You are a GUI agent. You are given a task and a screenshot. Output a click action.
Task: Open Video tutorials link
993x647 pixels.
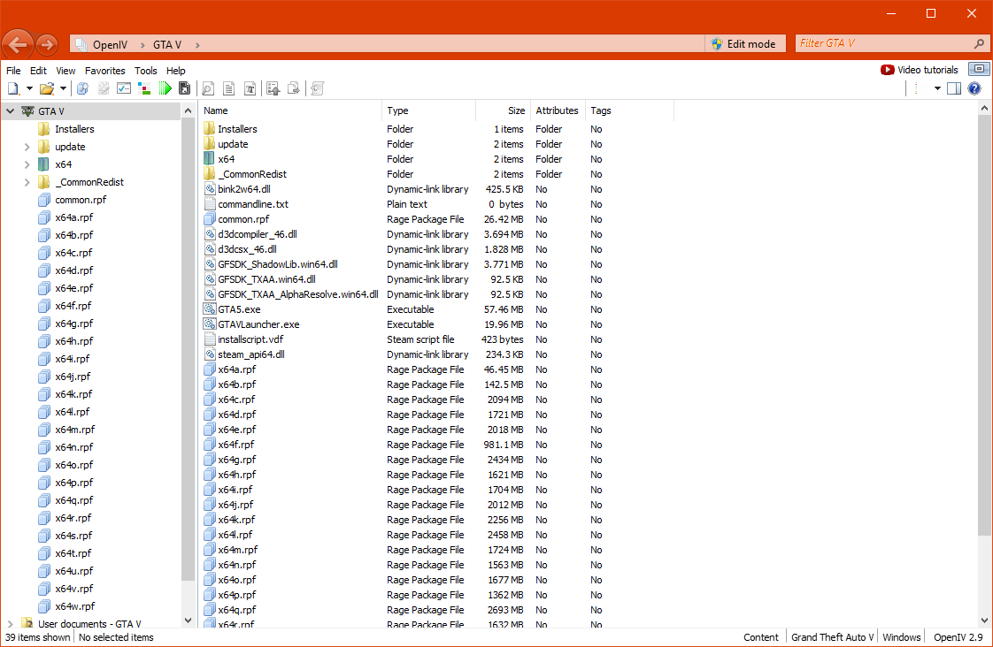(x=920, y=70)
